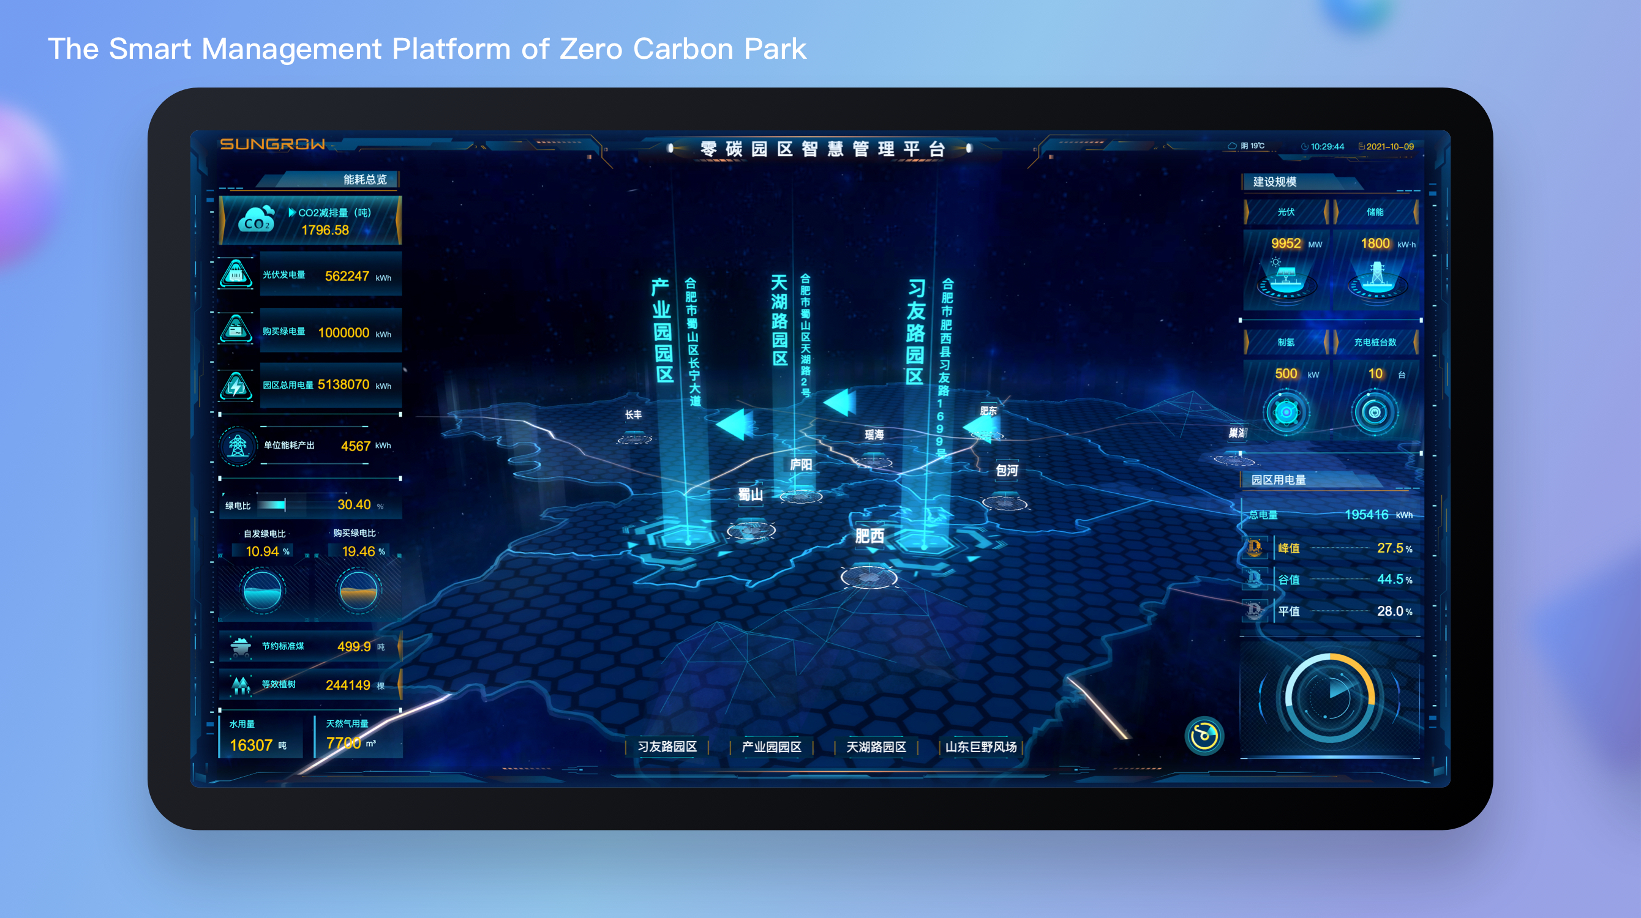Click the hydrogen production gear icon

click(1286, 412)
